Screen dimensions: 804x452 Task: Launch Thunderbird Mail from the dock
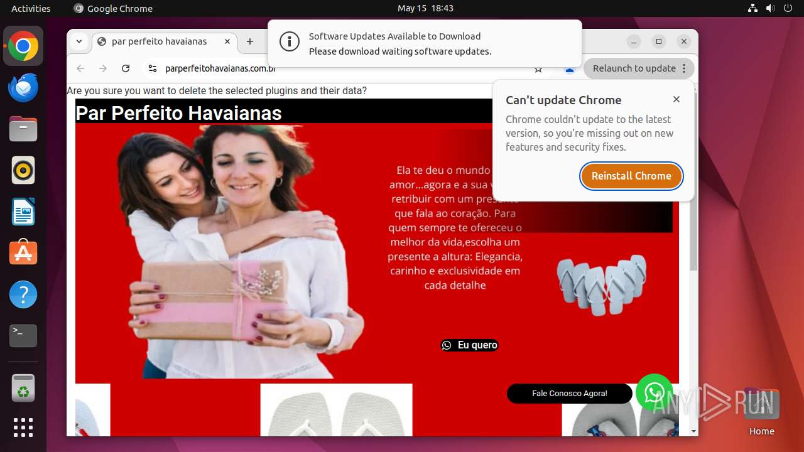click(23, 87)
